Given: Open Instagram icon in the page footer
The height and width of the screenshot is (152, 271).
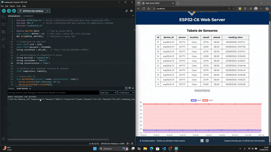Looking at the screenshot, I should pyautogui.click(x=207, y=141).
